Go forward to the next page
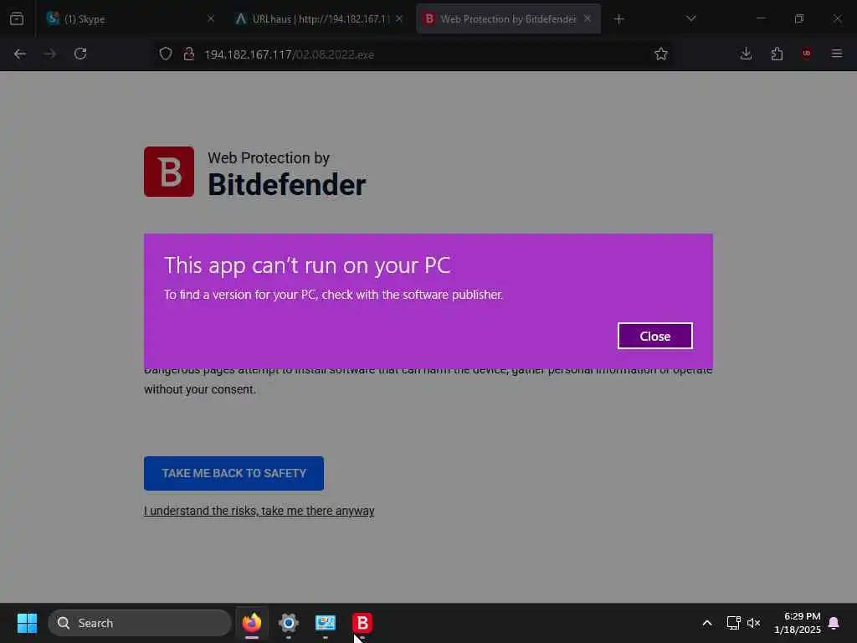 49,54
